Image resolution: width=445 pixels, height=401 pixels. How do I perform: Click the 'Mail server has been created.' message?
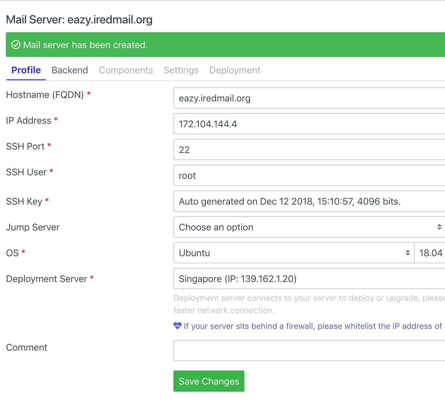(86, 45)
